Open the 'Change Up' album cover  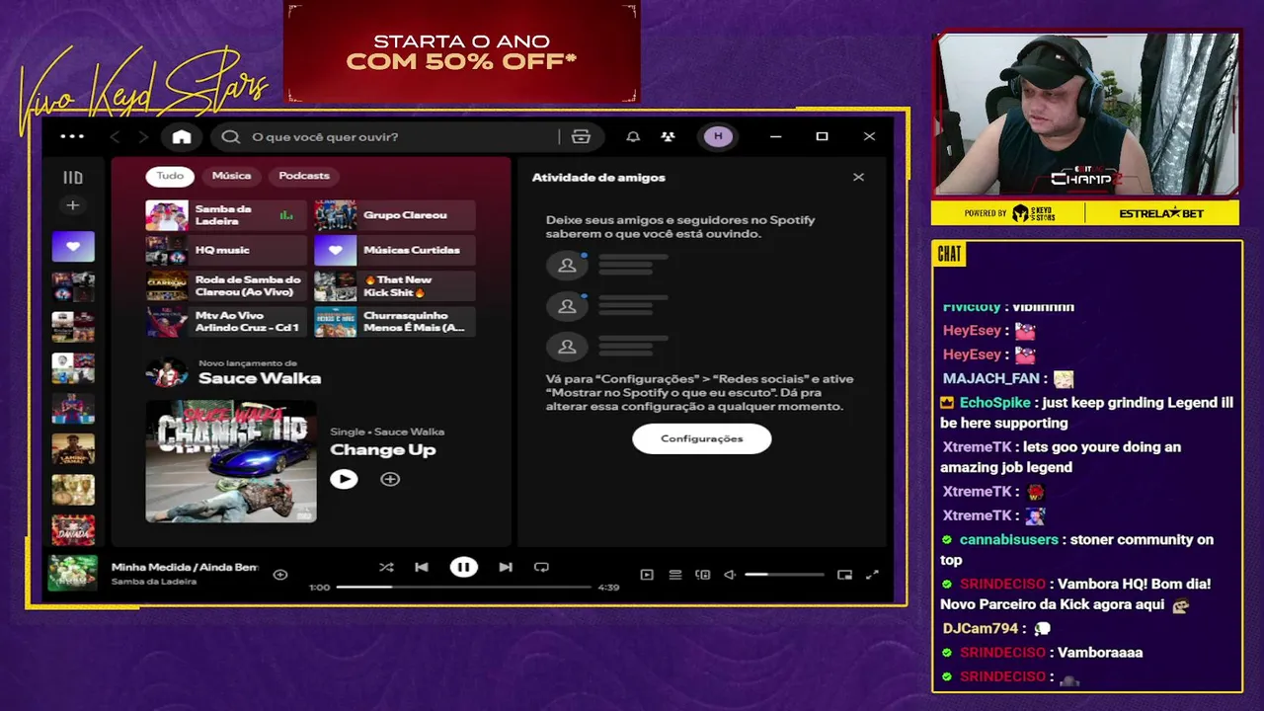click(x=231, y=461)
